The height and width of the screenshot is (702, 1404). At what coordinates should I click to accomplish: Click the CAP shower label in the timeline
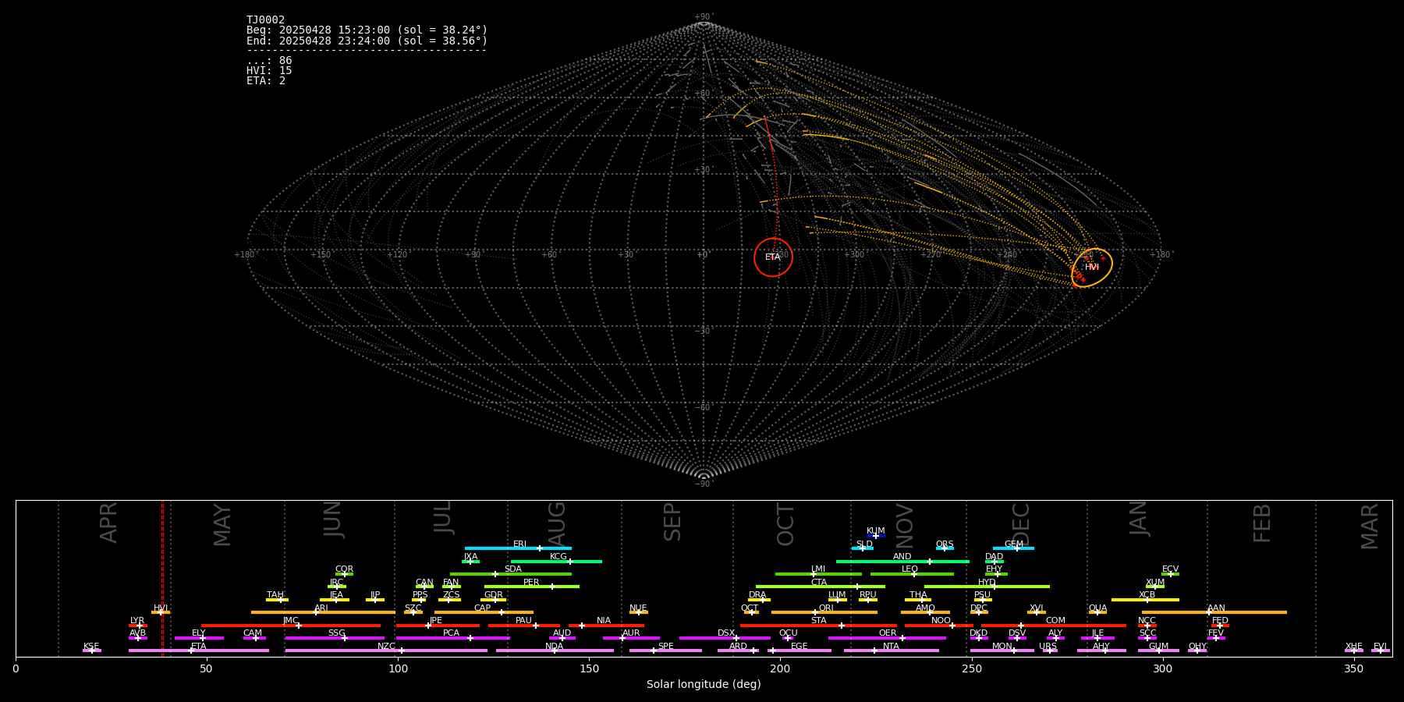483,608
